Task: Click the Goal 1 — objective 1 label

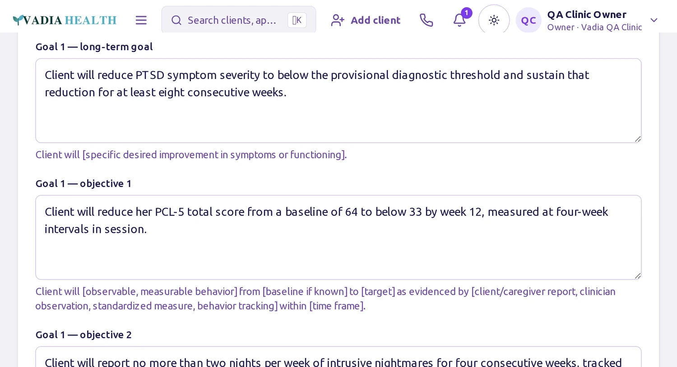Action: pyautogui.click(x=83, y=184)
